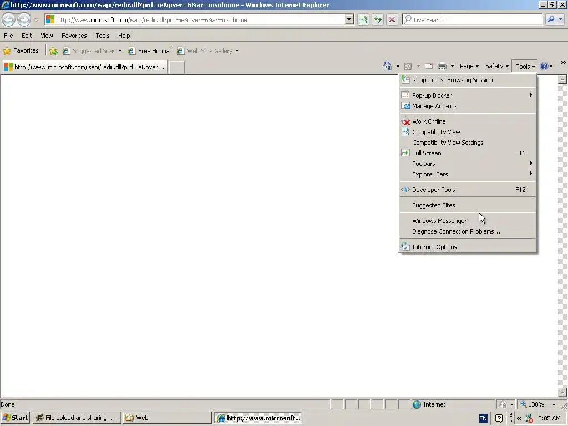The height and width of the screenshot is (426, 568).
Task: Toggle Suggested Sites in Tools menu
Action: 468,205
